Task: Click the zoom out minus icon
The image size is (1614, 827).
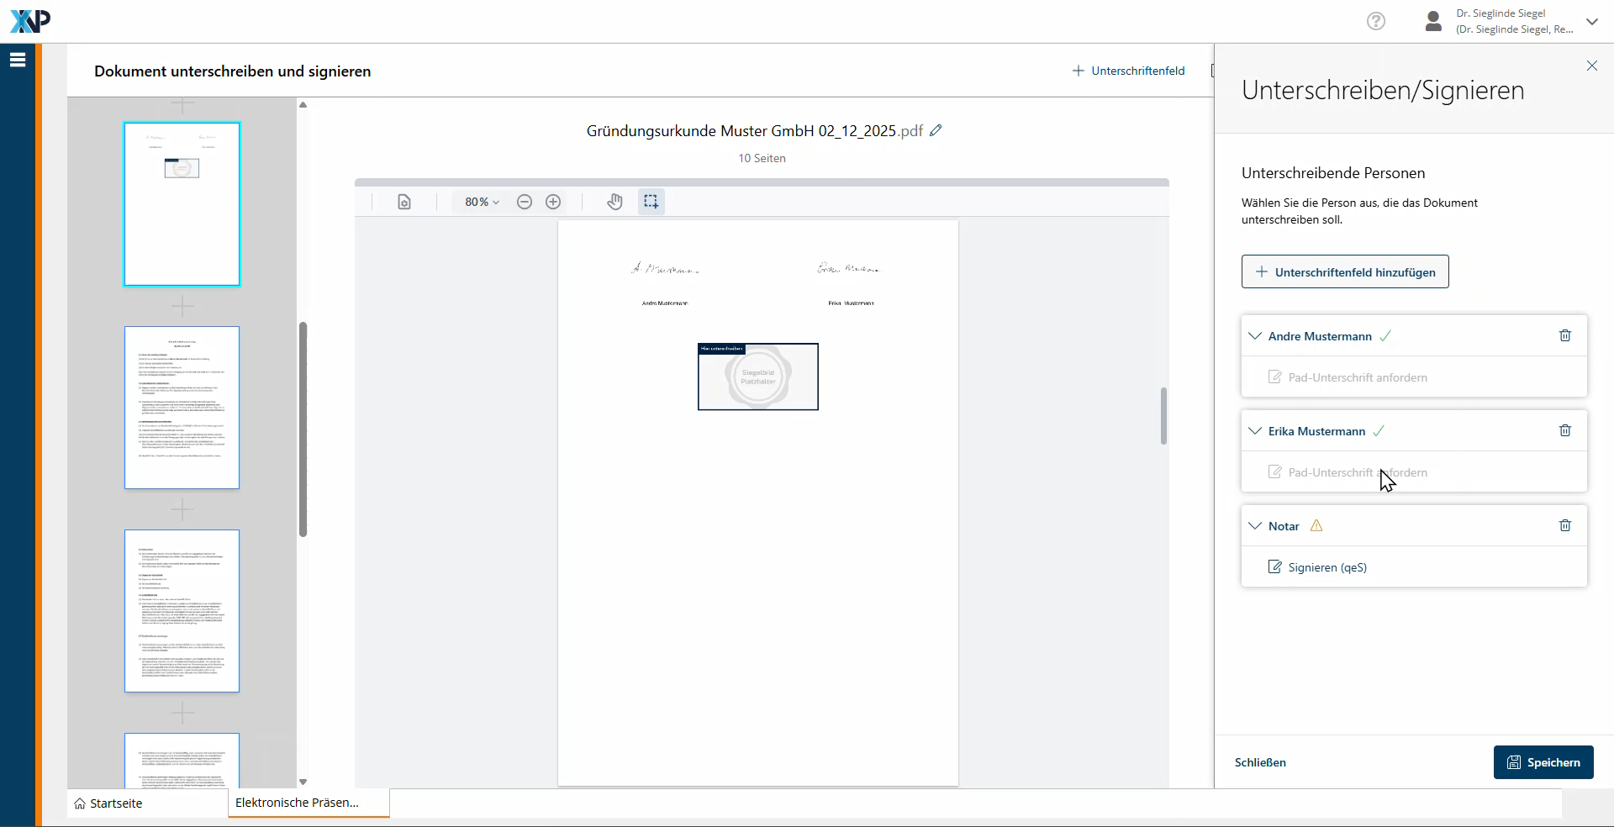Action: click(x=525, y=202)
